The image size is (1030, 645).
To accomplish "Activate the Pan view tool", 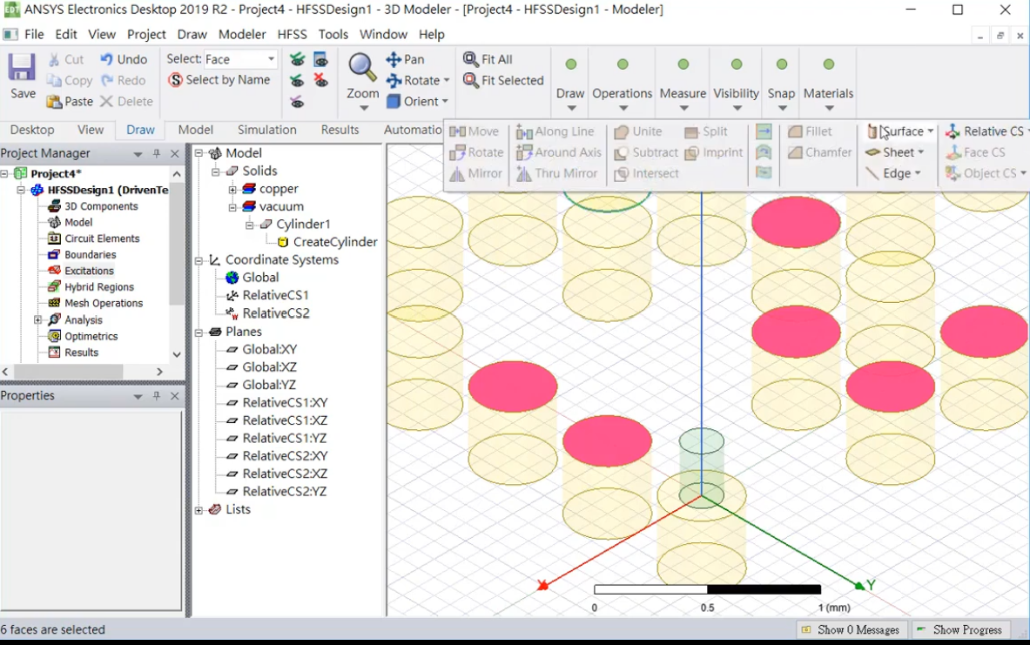I will pos(405,59).
